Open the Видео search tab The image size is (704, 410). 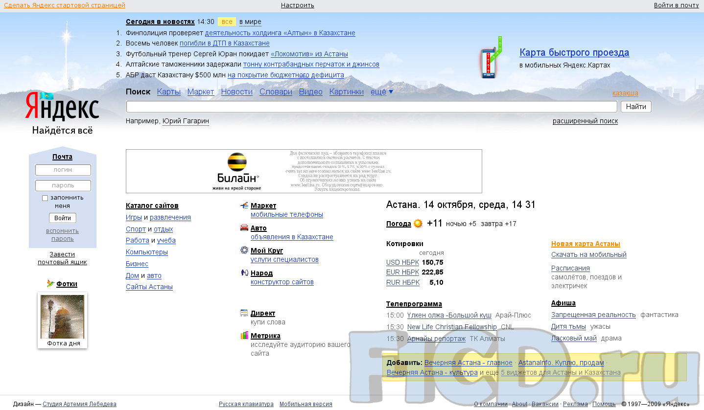click(x=311, y=92)
